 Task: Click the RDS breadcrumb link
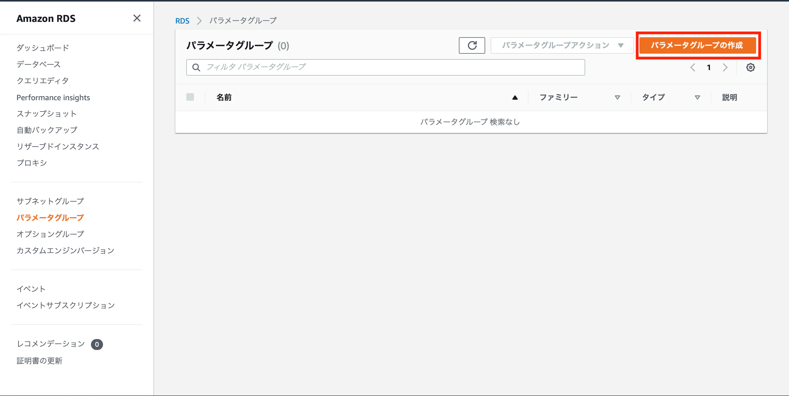coord(182,21)
